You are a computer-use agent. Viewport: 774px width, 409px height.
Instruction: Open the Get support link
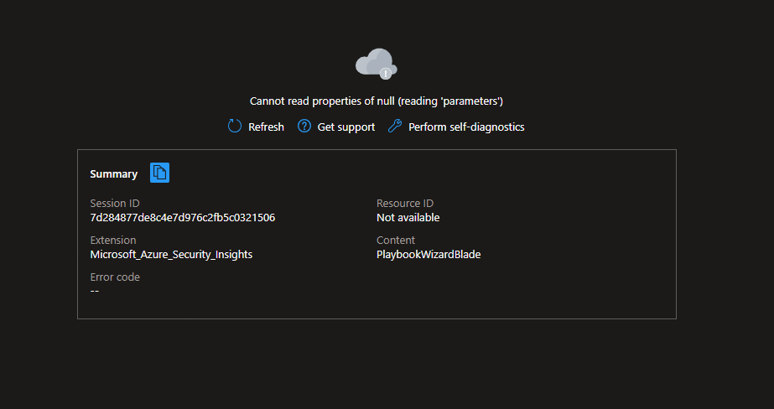tap(345, 127)
